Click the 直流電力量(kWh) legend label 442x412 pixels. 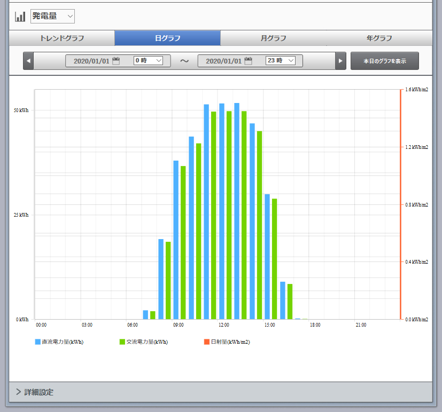(x=63, y=342)
